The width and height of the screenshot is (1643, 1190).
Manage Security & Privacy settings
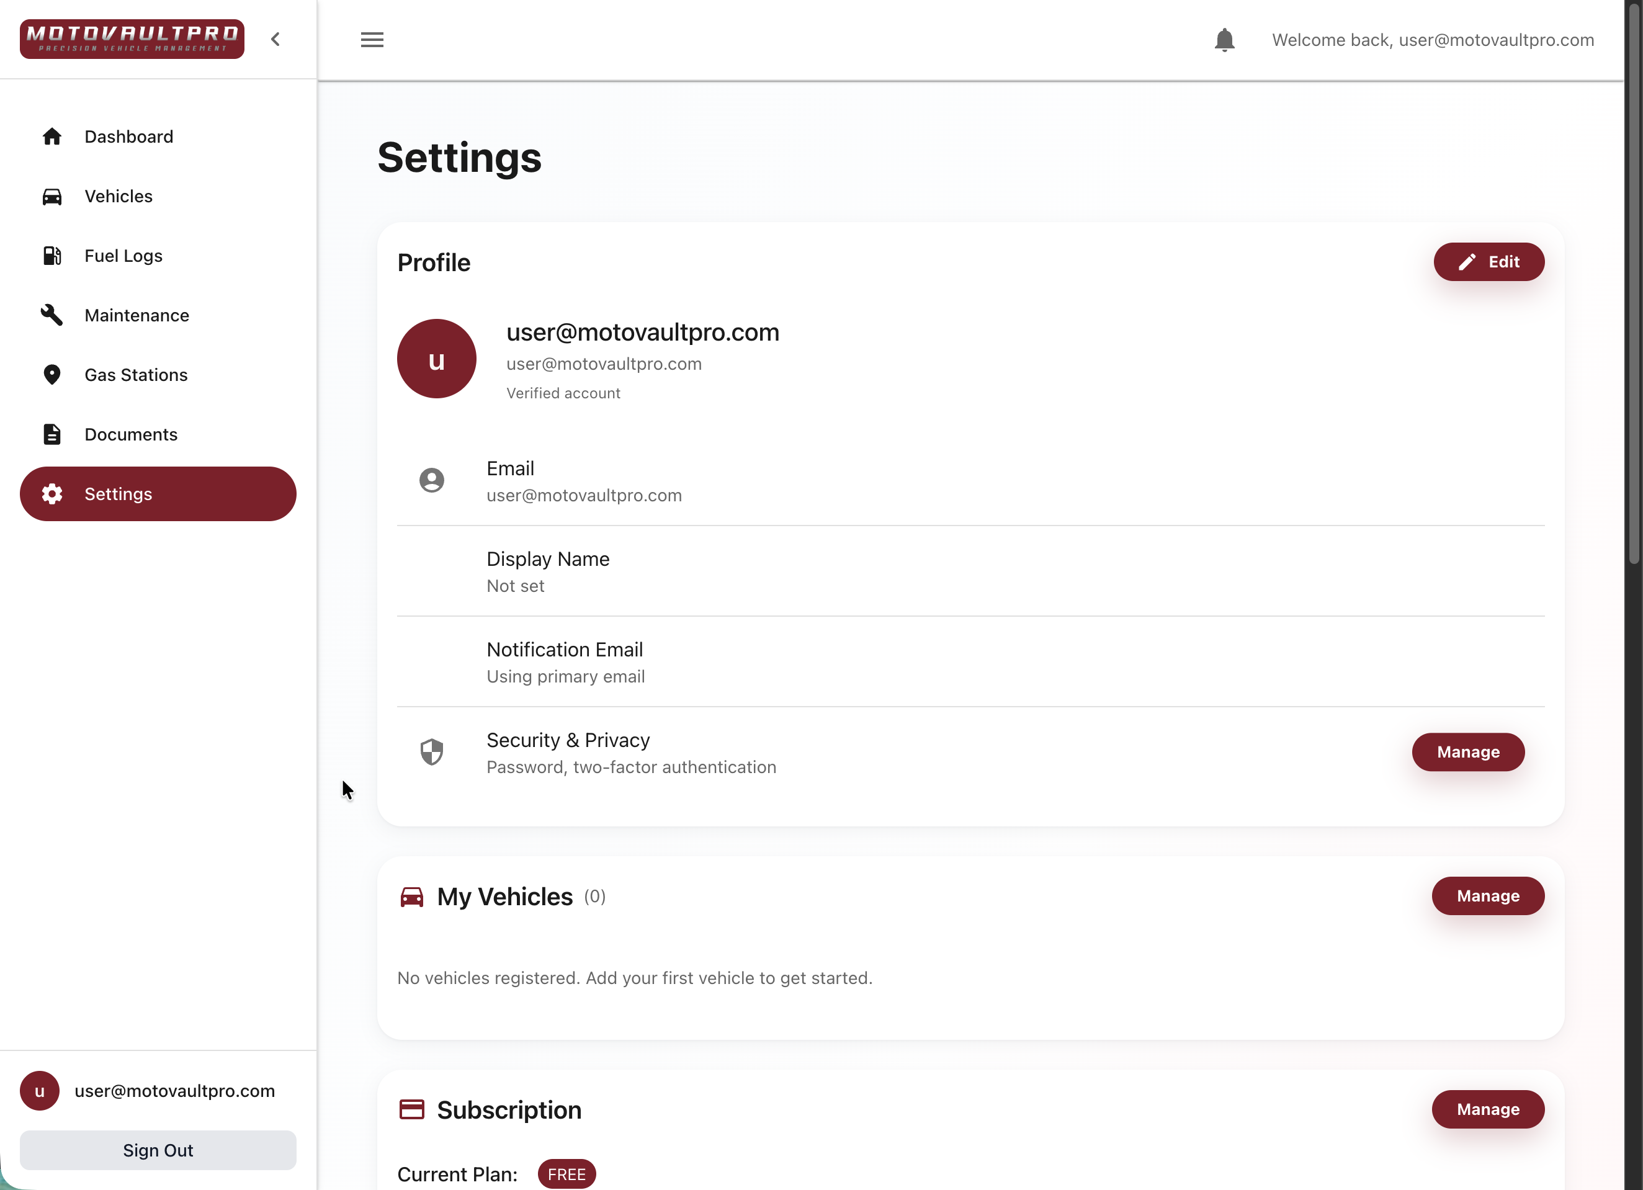[x=1467, y=752]
